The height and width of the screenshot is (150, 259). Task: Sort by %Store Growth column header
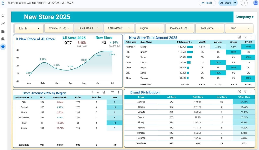60,97
